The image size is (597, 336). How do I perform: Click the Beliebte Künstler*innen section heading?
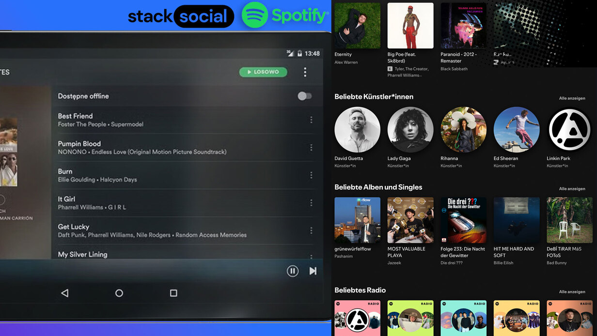[x=374, y=97]
